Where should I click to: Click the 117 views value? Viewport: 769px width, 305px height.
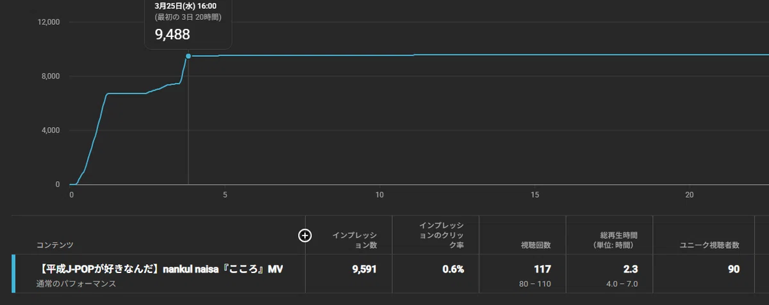pyautogui.click(x=542, y=269)
